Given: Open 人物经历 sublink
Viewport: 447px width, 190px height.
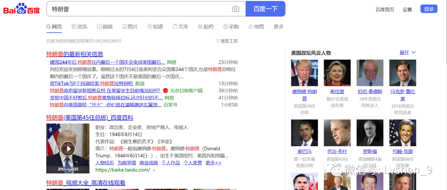Looking at the screenshot, I should point(105,163).
